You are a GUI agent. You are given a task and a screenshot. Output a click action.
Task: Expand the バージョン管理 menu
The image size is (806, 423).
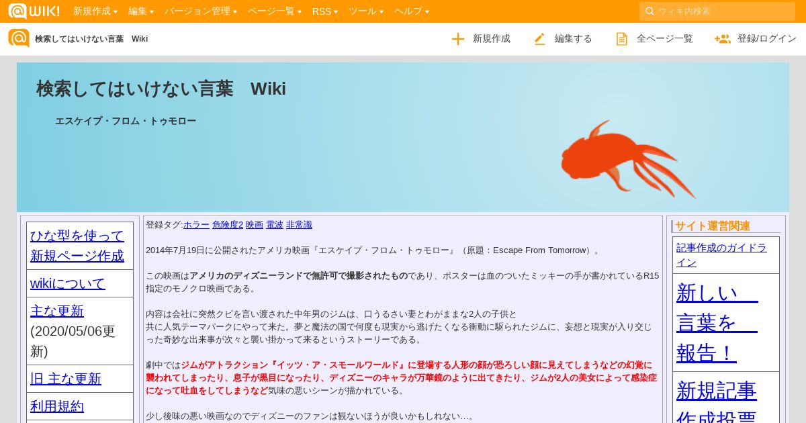click(201, 11)
